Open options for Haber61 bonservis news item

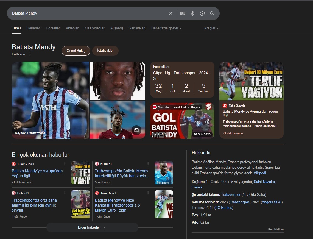pyautogui.click(x=148, y=164)
